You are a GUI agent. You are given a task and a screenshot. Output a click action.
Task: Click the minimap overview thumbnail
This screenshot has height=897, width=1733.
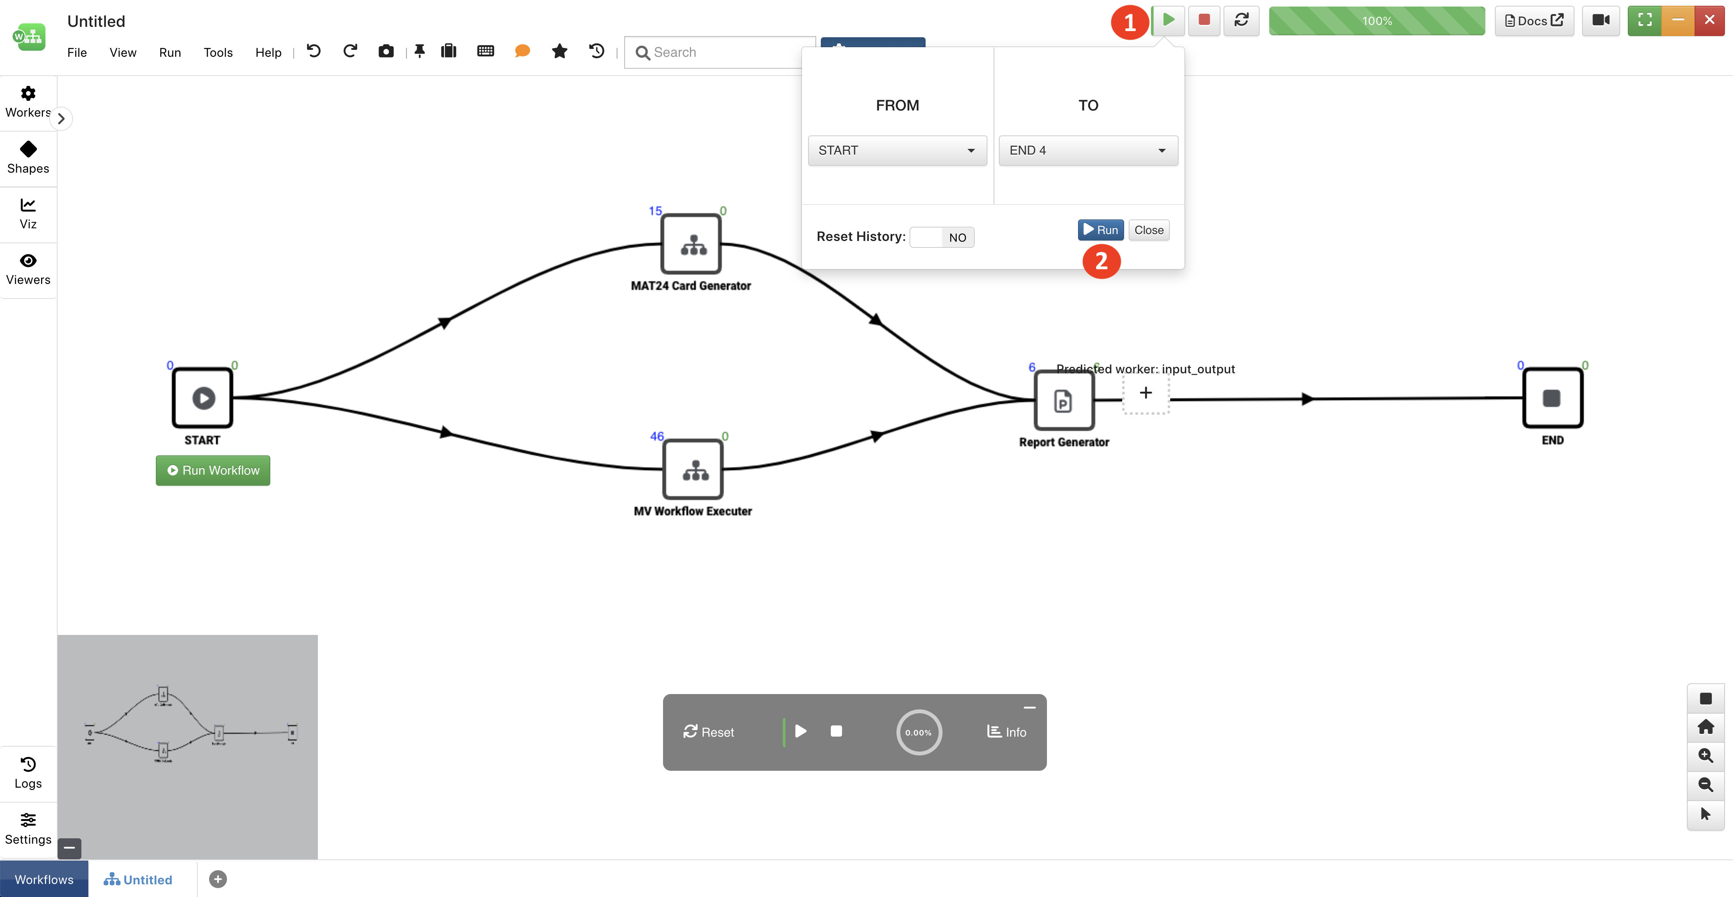188,746
